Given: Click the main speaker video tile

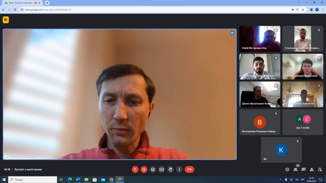Looking at the screenshot, I should point(120,94).
